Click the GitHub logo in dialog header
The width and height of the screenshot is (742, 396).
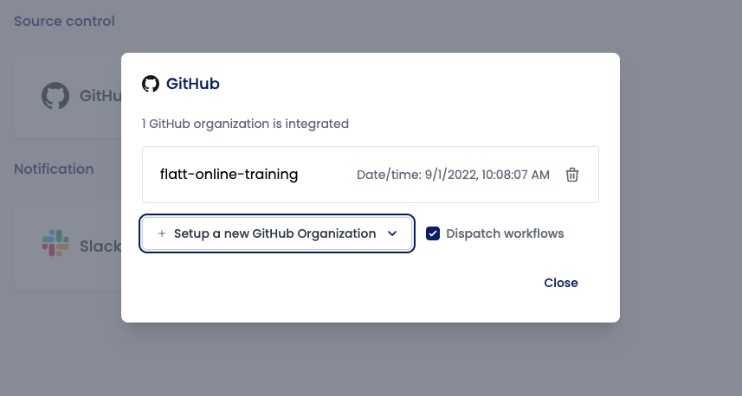click(x=151, y=84)
